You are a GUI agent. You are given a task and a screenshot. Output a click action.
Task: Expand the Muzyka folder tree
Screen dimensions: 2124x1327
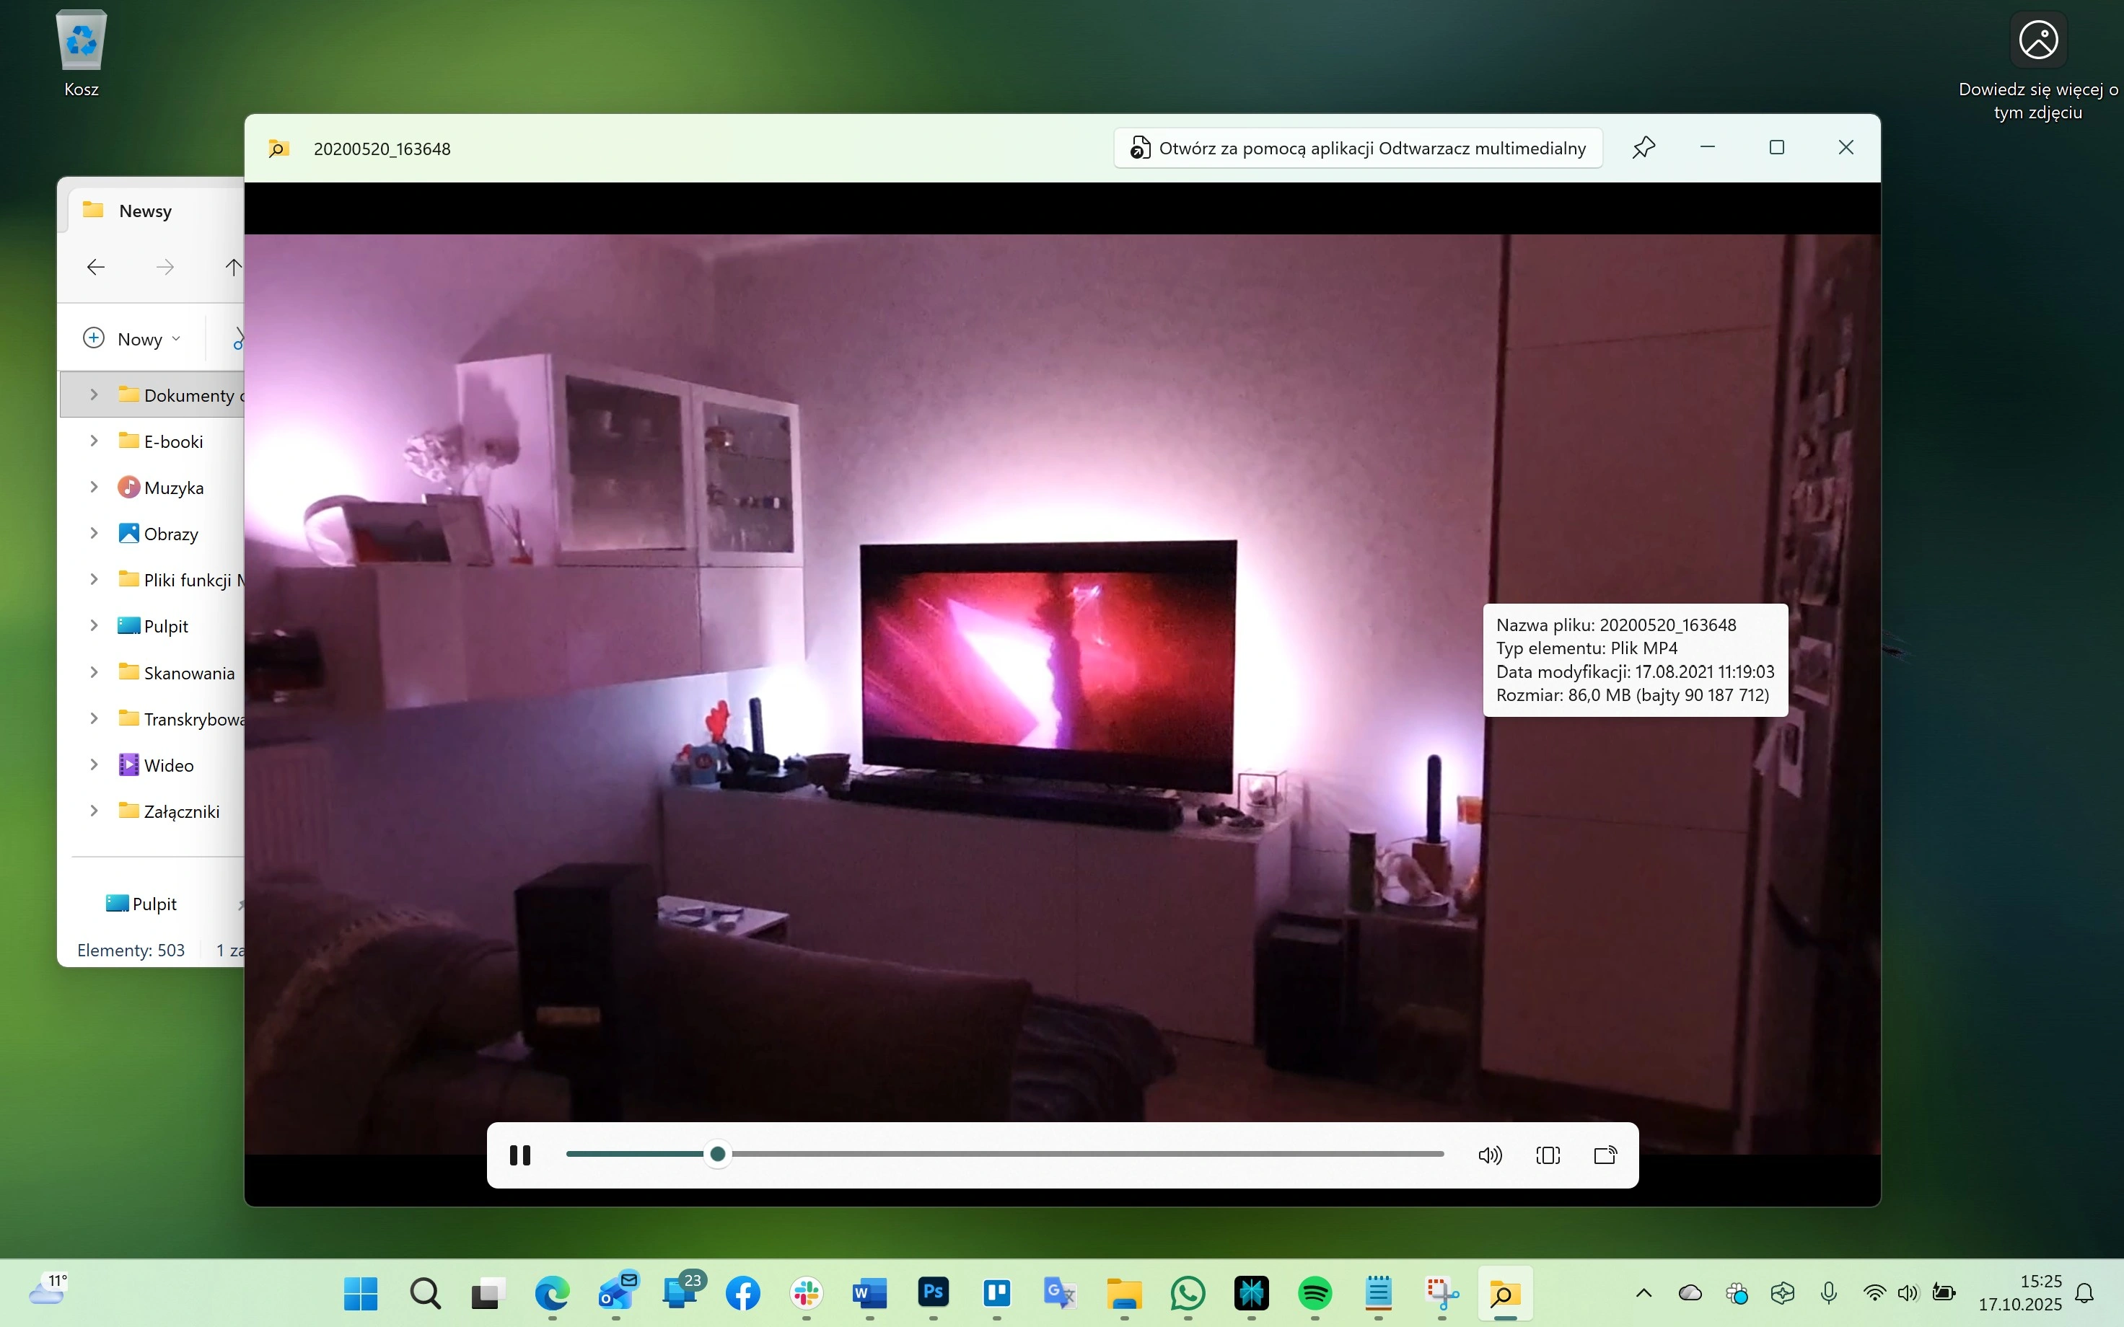click(x=94, y=487)
